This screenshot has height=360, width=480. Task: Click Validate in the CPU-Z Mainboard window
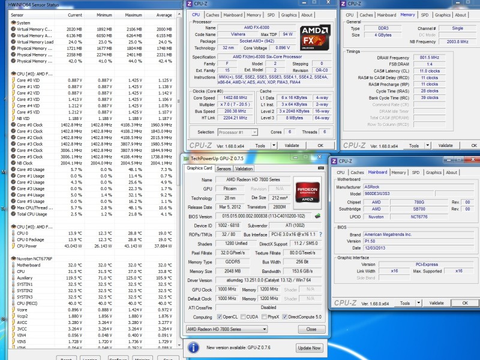[437, 303]
